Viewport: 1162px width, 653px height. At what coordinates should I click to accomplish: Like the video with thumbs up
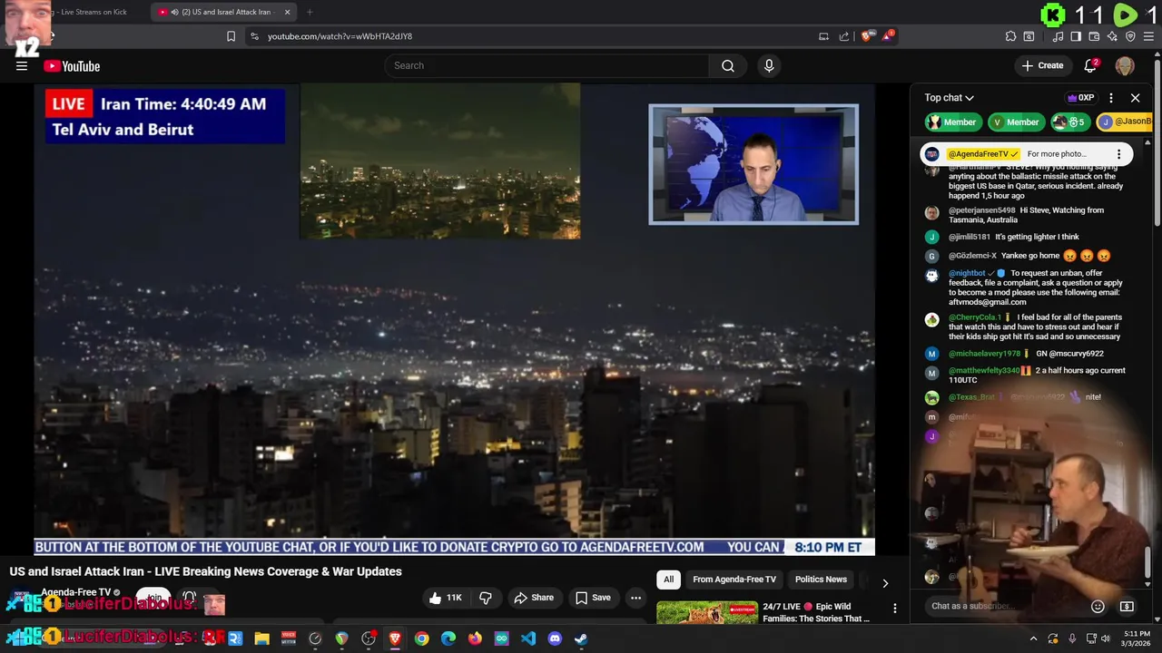(x=447, y=598)
